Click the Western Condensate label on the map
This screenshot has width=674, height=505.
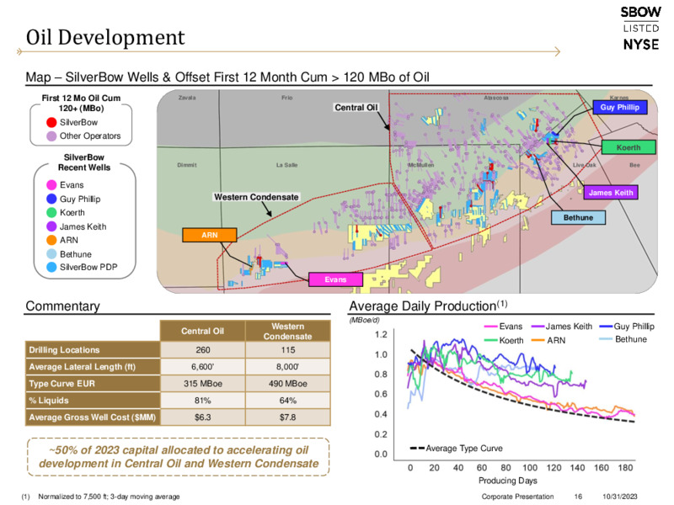pos(256,197)
